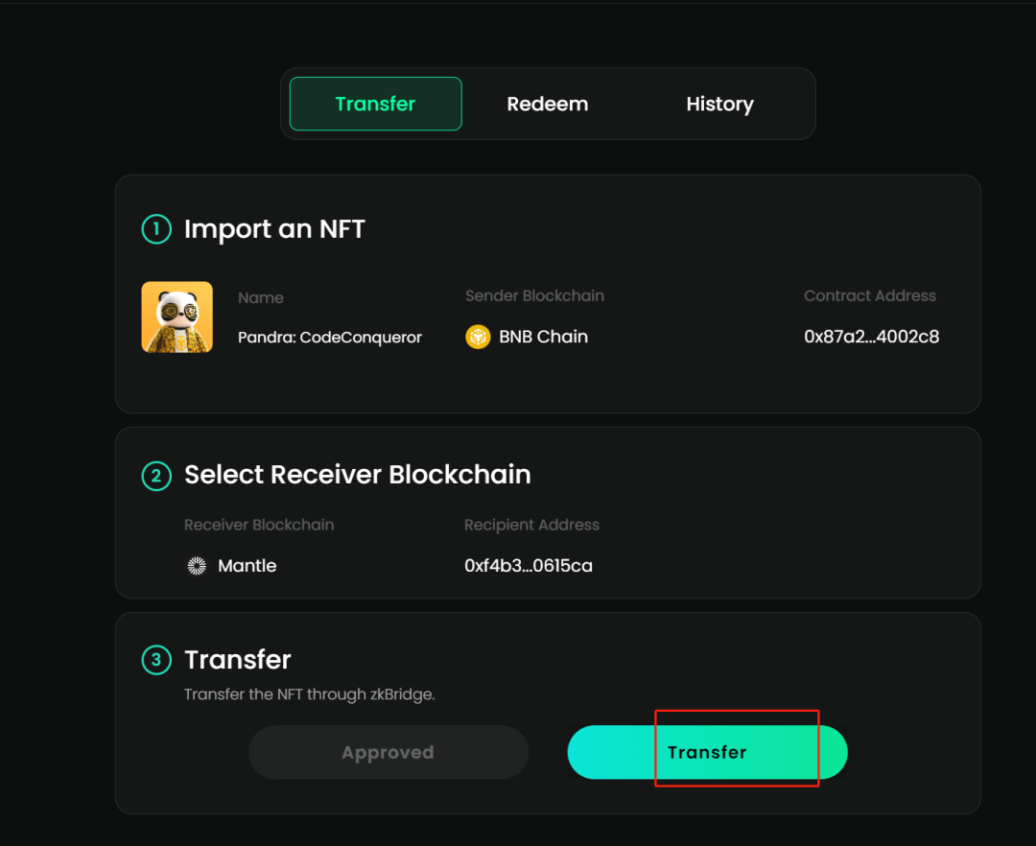Image resolution: width=1036 pixels, height=846 pixels.
Task: Click the Select Receiver Blockchain heading
Action: pyautogui.click(x=357, y=475)
